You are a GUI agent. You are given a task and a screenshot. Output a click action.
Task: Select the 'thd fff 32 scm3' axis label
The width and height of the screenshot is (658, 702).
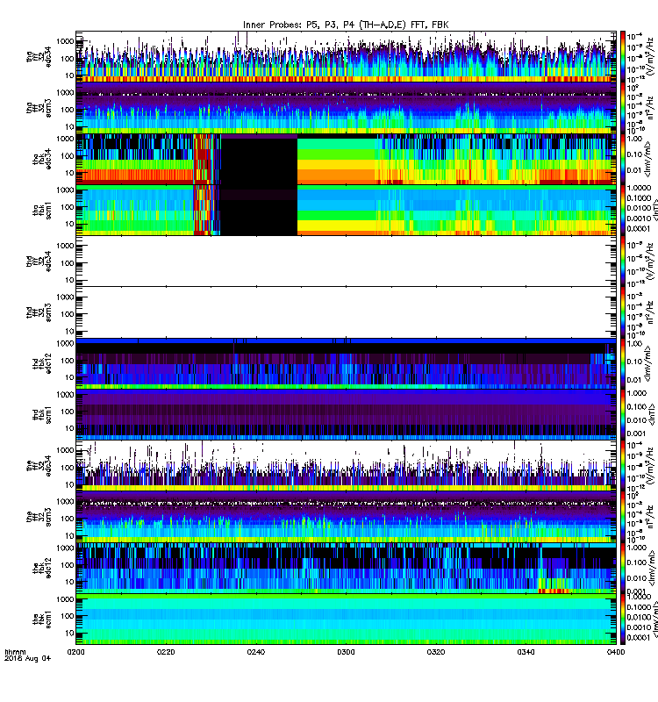[39, 312]
